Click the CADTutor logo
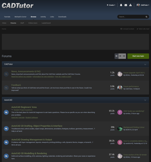Image resolution: width=151 pixels, height=162 pixels. tap(18, 6)
